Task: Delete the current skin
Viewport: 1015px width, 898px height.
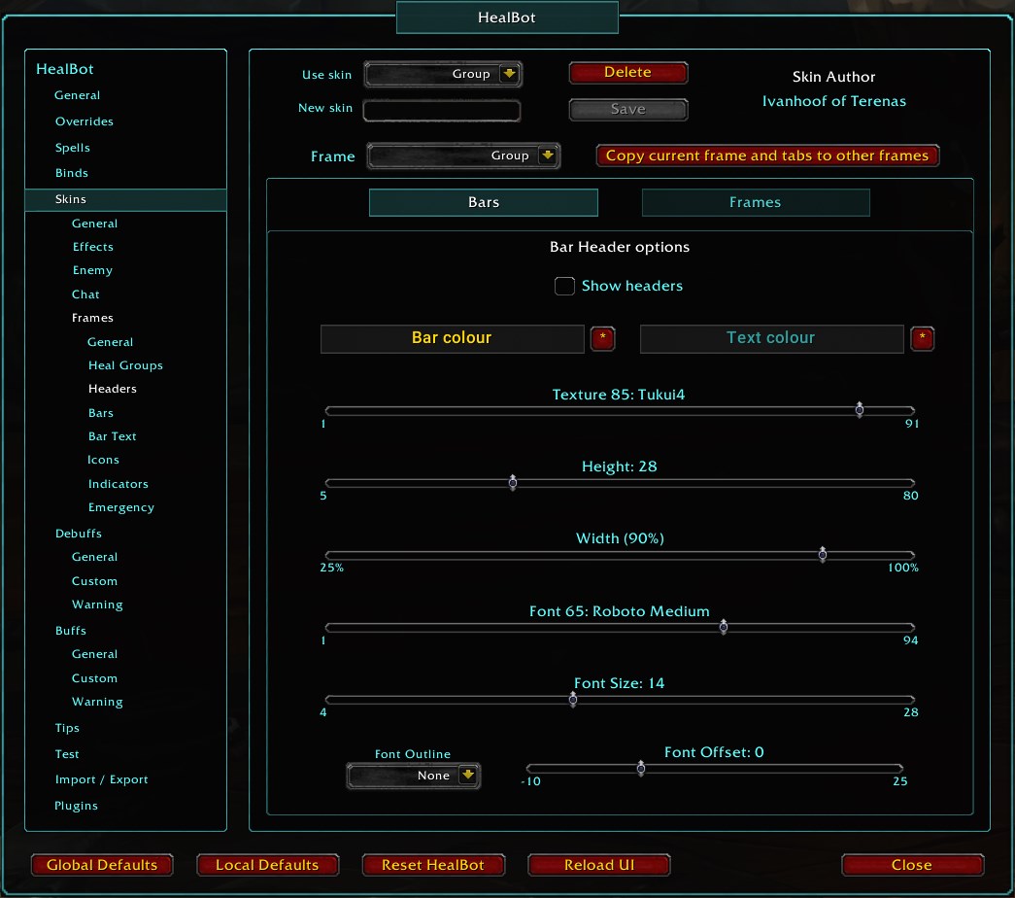Action: tap(627, 73)
